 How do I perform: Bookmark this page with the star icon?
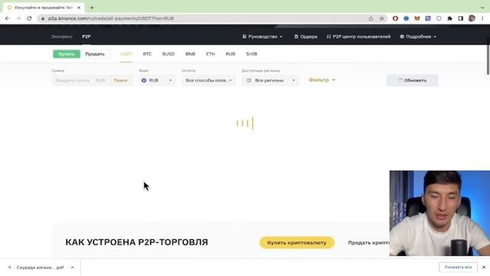click(x=381, y=18)
